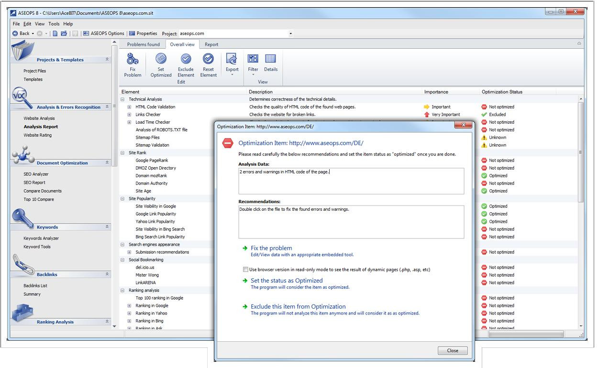Click the Close button in dialog
This screenshot has height=368, width=598.
(x=453, y=350)
